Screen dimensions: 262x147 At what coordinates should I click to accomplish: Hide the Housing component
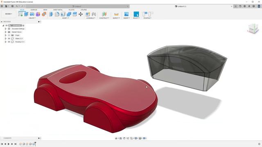point(9,42)
